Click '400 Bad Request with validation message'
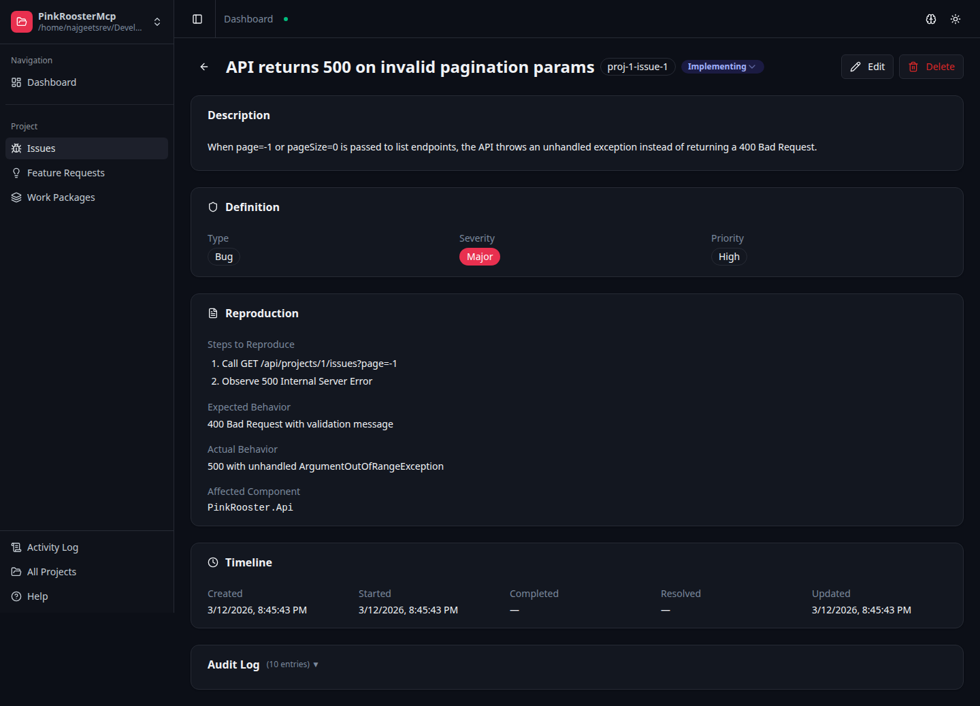 (x=300, y=424)
